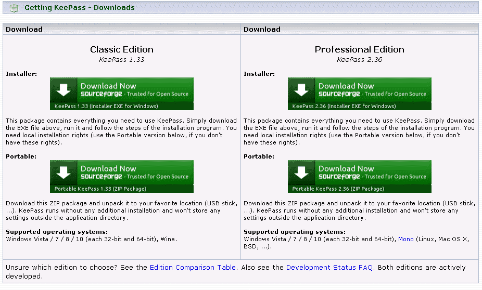Viewport: 482px width, 290px height.
Task: Click the Portable label under Classic Edition
Action: [x=21, y=156]
